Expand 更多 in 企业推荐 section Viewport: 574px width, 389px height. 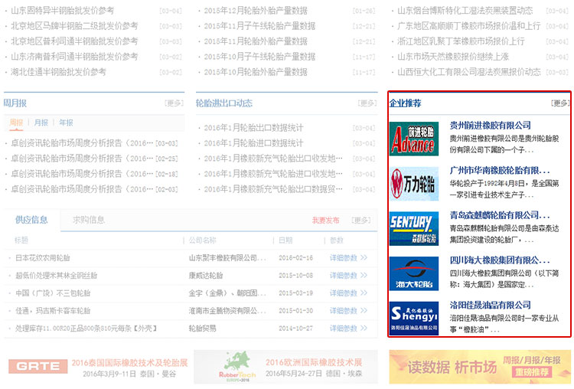[x=560, y=103]
